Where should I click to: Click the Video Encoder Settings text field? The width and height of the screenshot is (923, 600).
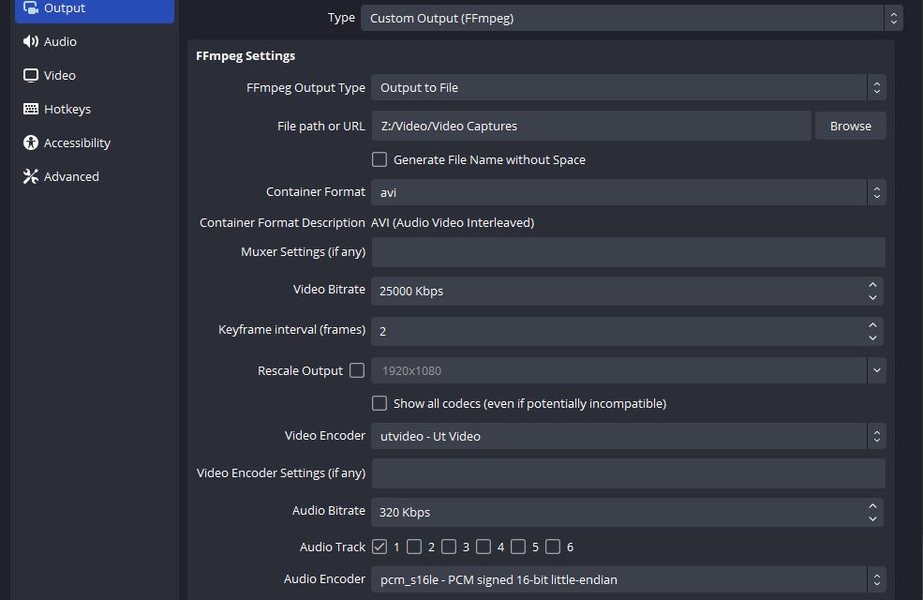click(628, 473)
